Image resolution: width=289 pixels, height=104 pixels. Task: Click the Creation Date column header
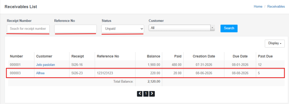[x=204, y=56]
